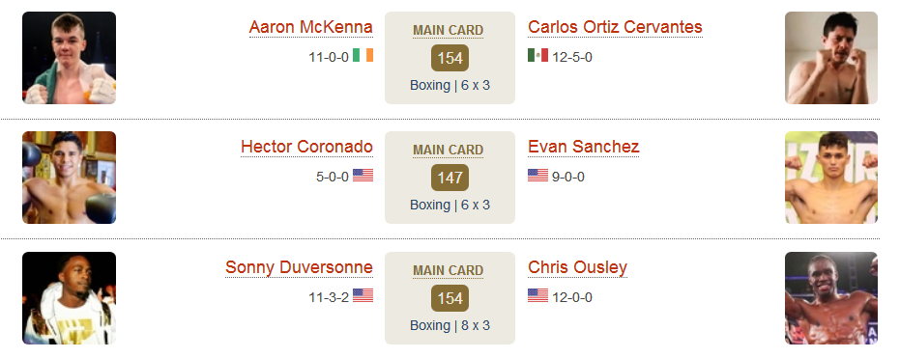The image size is (900, 358).
Task: Click Carlos Ortiz Cervantes's photo thumbnail
Action: coord(831,58)
